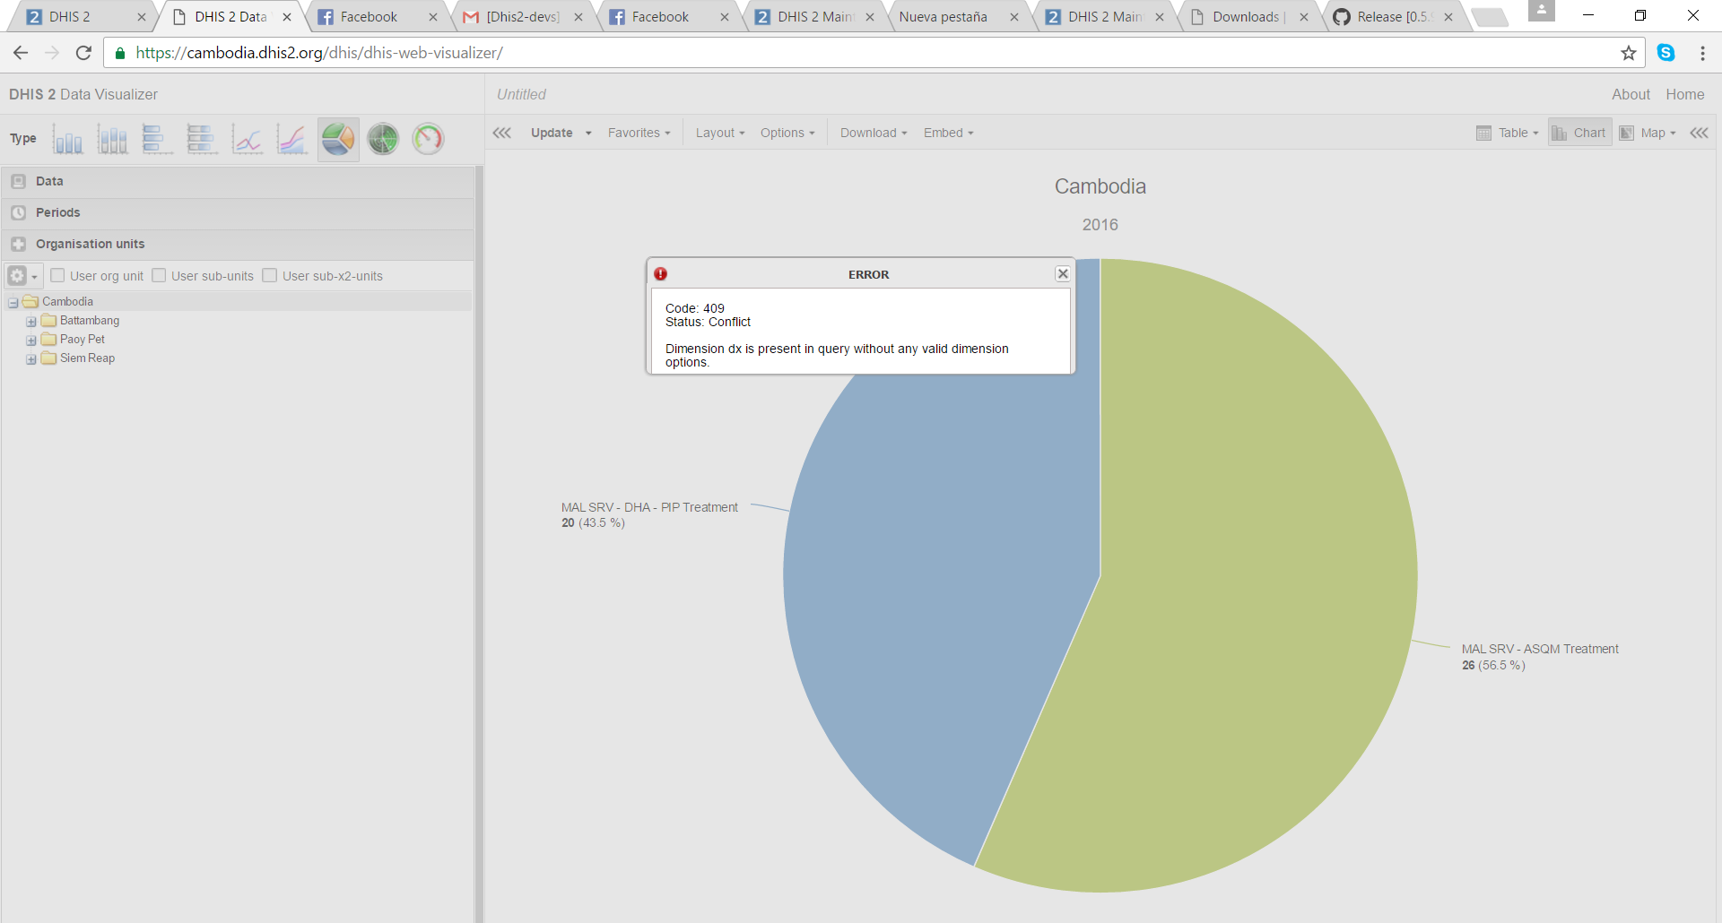Screen dimensions: 1722x923
Task: Expand the Battambang tree node
Action: [x=31, y=322]
